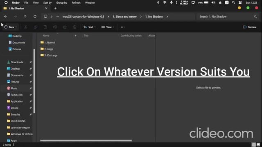Unpin Music using its pin icon

[31, 88]
